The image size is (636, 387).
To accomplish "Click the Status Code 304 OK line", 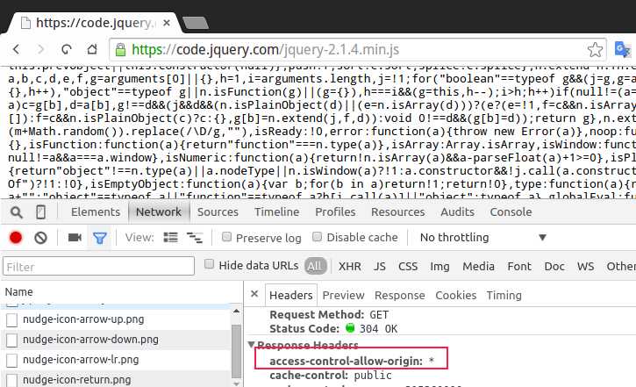I will tap(333, 328).
